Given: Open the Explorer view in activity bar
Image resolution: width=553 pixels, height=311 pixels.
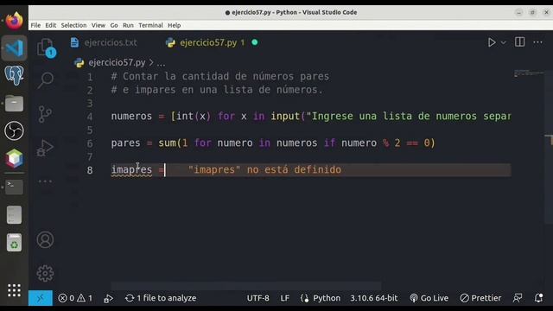Looking at the screenshot, I should click(46, 48).
